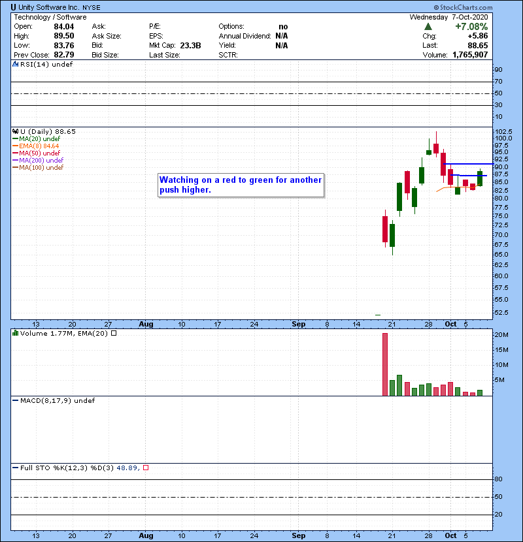Screen dimensions: 523x542
Task: Click the Chg value +5.86
Action: click(x=478, y=36)
